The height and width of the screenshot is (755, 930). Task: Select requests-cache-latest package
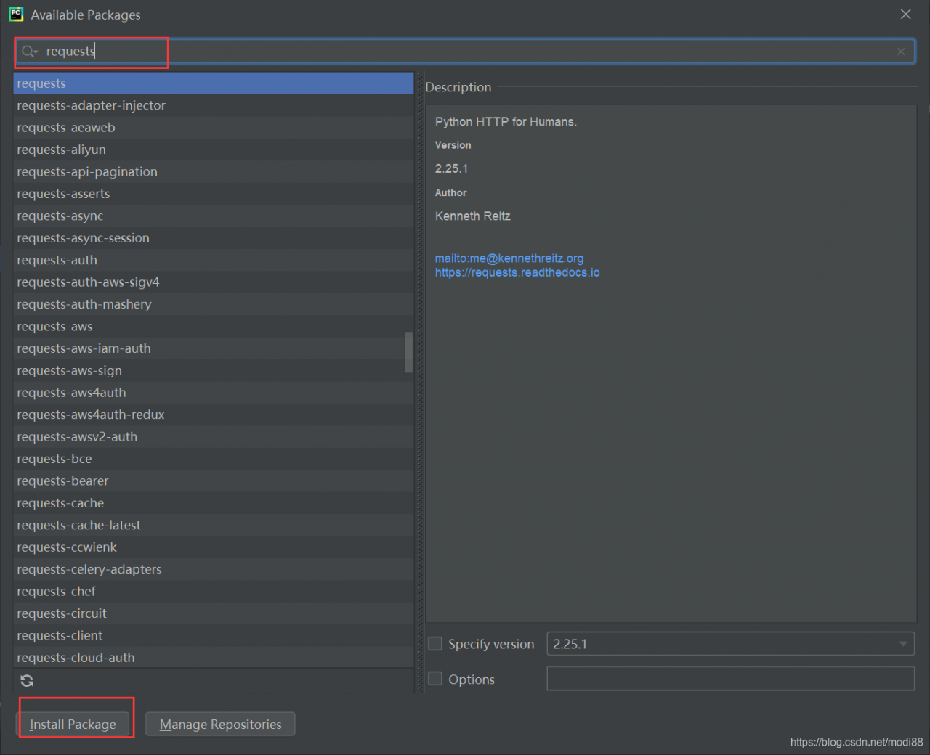click(214, 526)
